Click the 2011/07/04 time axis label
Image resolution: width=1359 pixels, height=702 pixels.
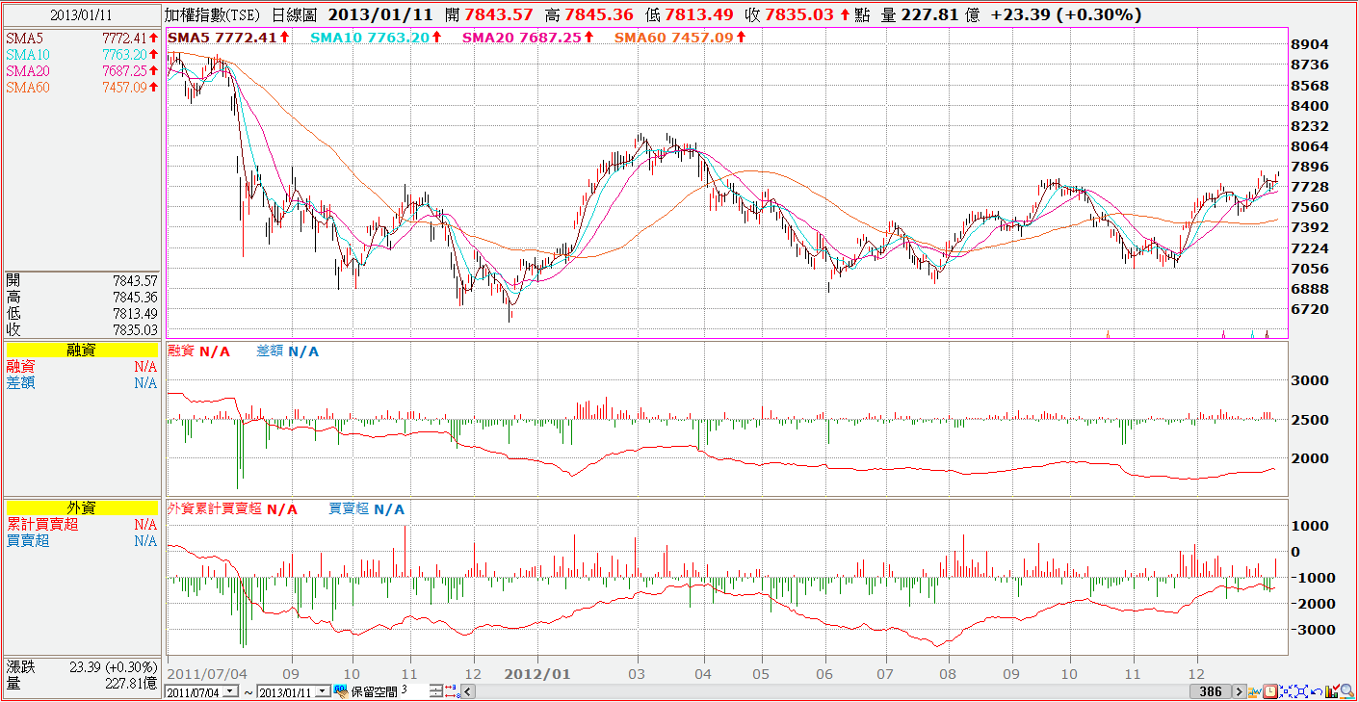pos(207,673)
